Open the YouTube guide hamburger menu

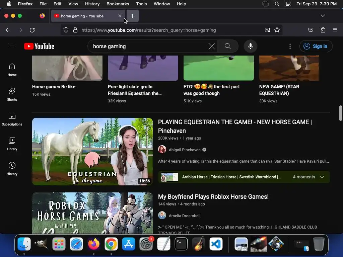point(12,46)
